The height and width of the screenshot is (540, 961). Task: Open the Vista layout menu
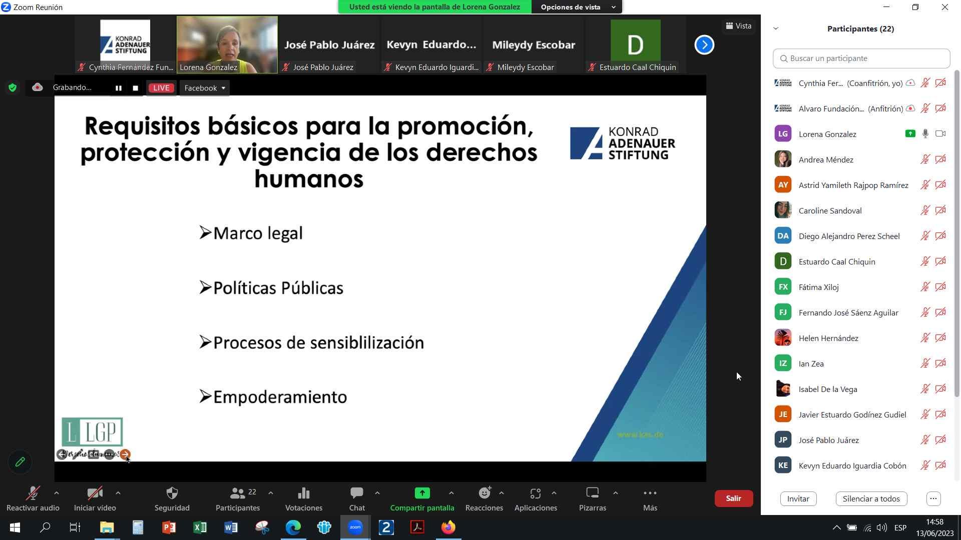739,26
